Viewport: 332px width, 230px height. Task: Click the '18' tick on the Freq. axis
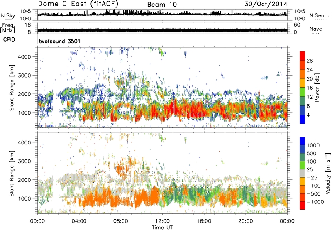[28, 25]
